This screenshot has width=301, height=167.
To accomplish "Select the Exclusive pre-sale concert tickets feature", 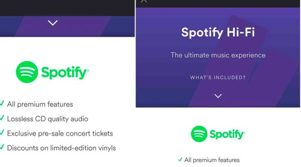I will tap(60, 133).
